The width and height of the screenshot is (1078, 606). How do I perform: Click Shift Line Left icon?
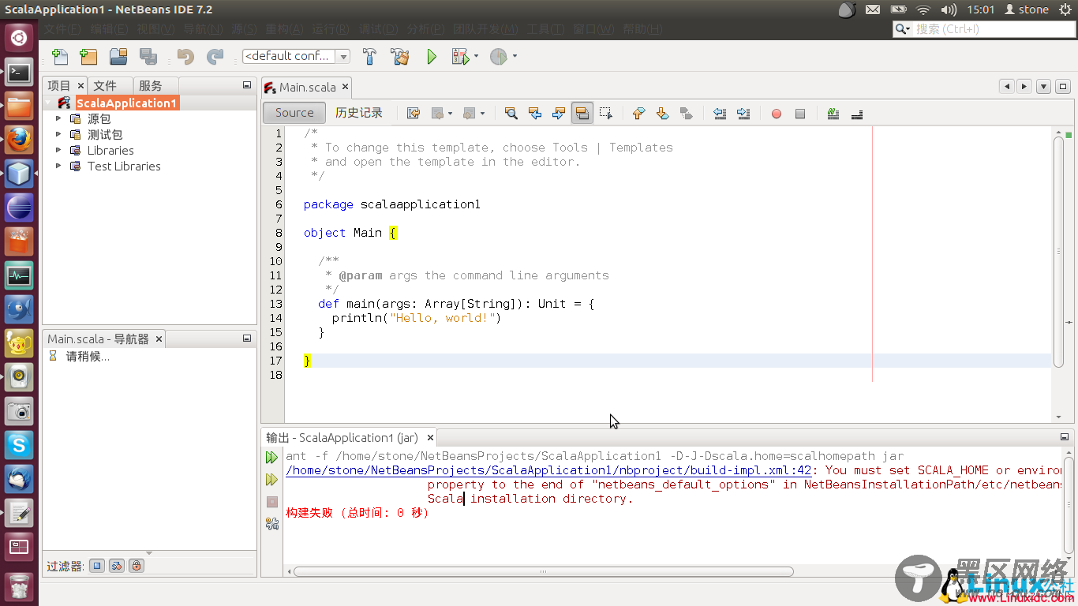click(x=719, y=113)
